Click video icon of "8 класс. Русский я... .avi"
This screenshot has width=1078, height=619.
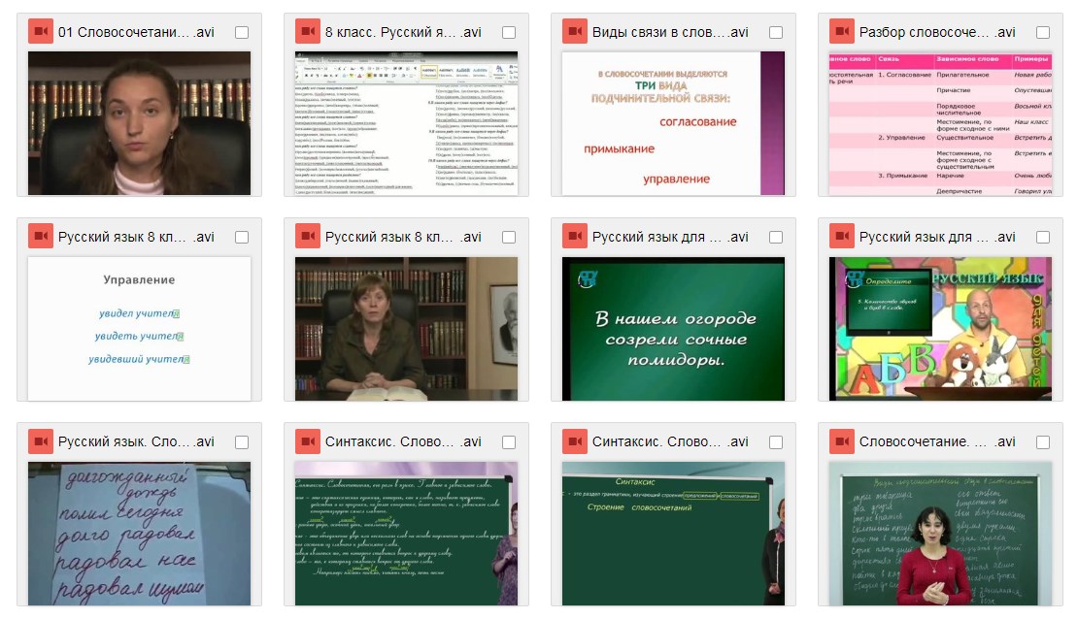[x=307, y=32]
